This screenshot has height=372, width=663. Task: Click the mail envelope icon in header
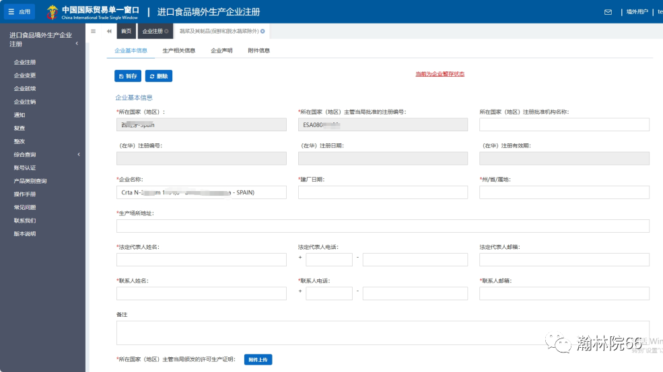coord(608,12)
